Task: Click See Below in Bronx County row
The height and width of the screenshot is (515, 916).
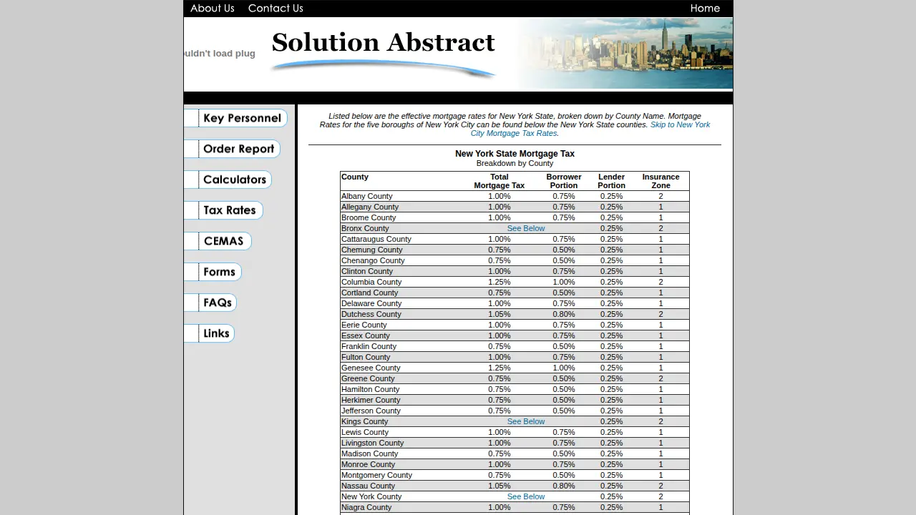Action: 526,228
